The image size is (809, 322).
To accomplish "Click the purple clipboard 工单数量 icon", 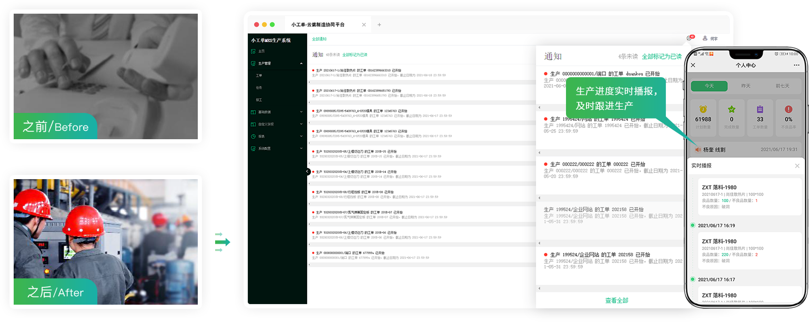I will pos(760,109).
